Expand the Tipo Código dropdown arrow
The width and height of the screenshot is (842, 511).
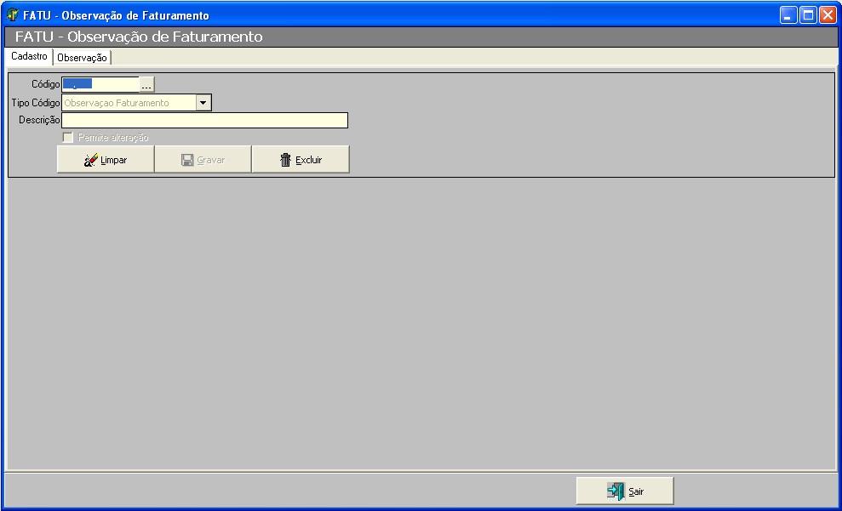pos(203,103)
